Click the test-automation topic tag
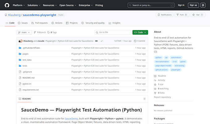Viewport: 210px width, 124px height. coord(162,62)
